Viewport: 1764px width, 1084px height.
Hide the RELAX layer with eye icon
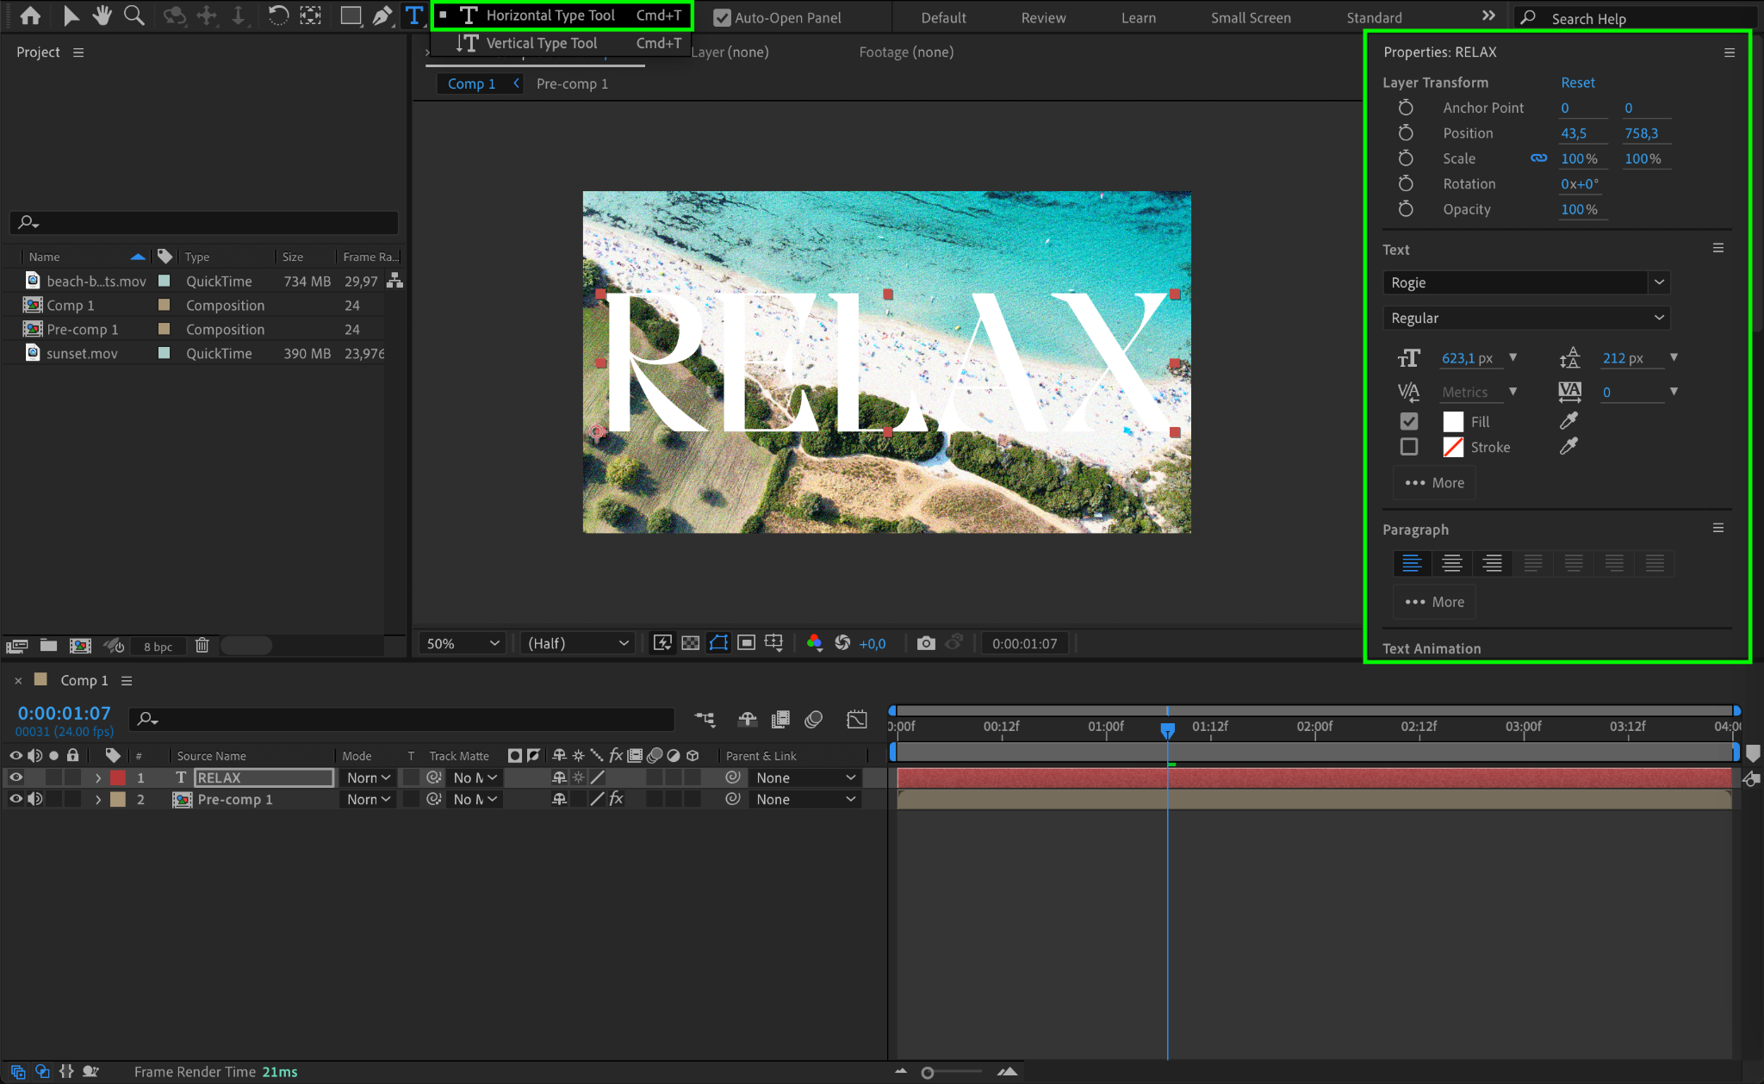click(16, 777)
